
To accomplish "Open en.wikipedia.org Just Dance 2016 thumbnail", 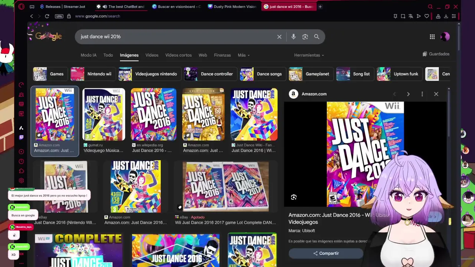I will click(154, 114).
